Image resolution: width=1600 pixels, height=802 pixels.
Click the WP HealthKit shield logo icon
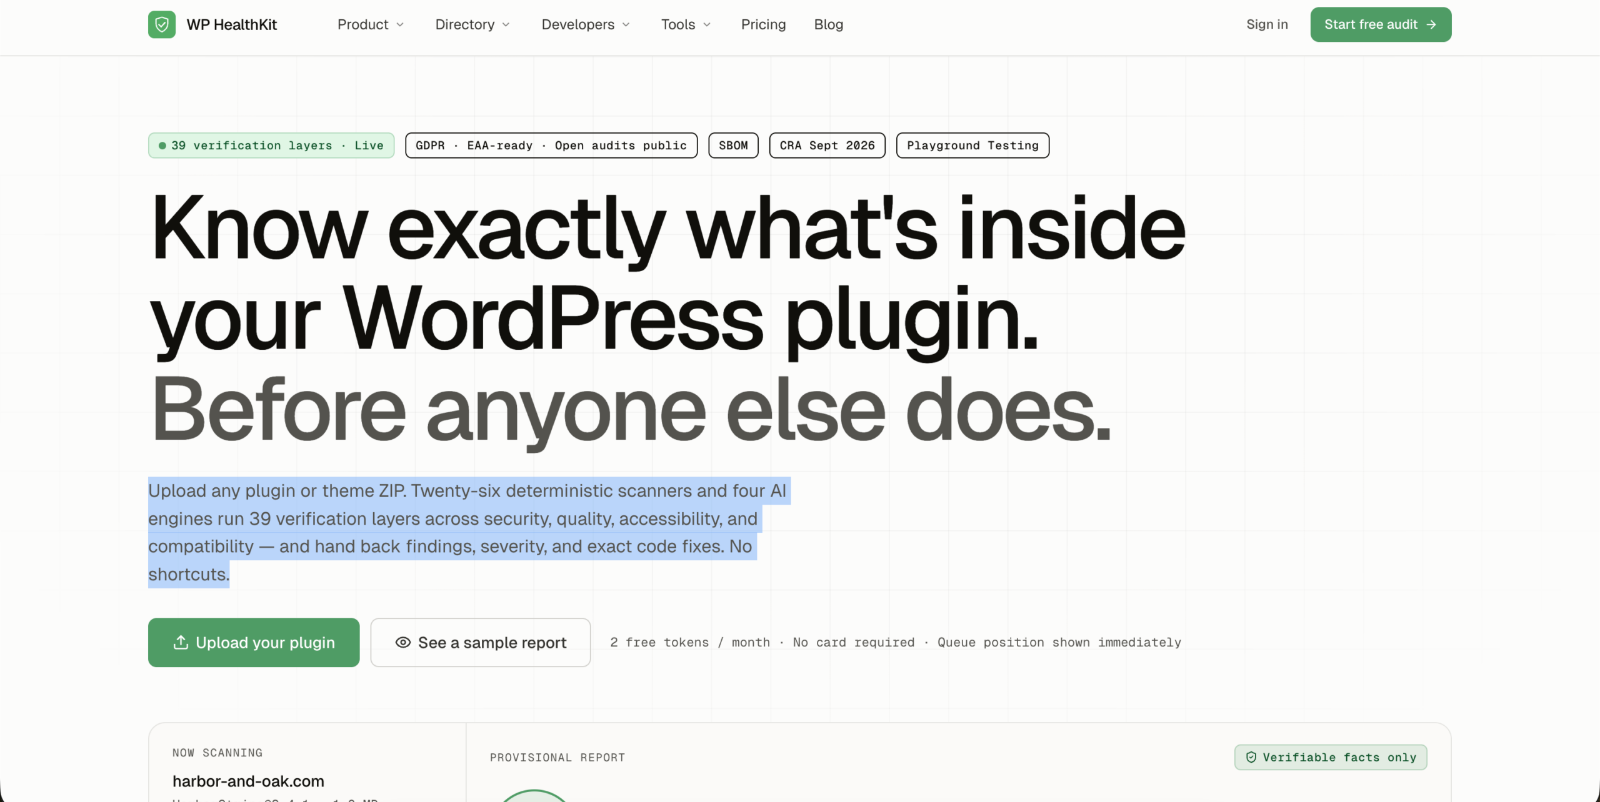point(161,24)
